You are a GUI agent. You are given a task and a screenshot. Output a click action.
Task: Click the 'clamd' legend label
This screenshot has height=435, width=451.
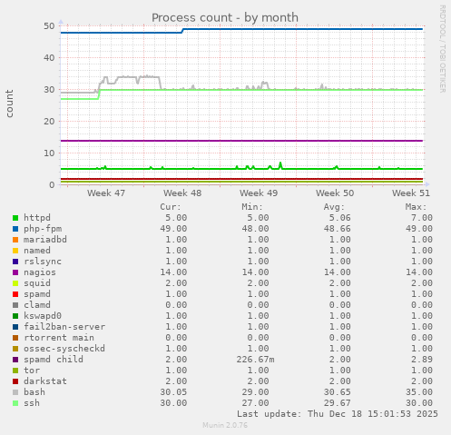coord(37,305)
